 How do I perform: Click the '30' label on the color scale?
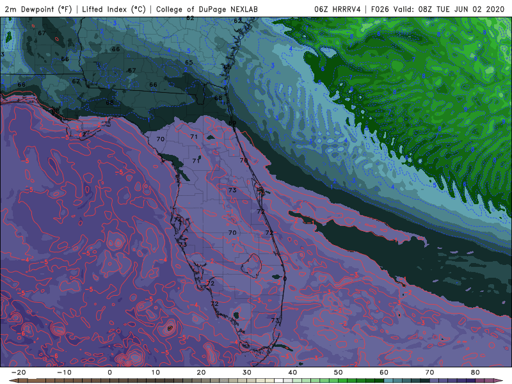pos(247,372)
